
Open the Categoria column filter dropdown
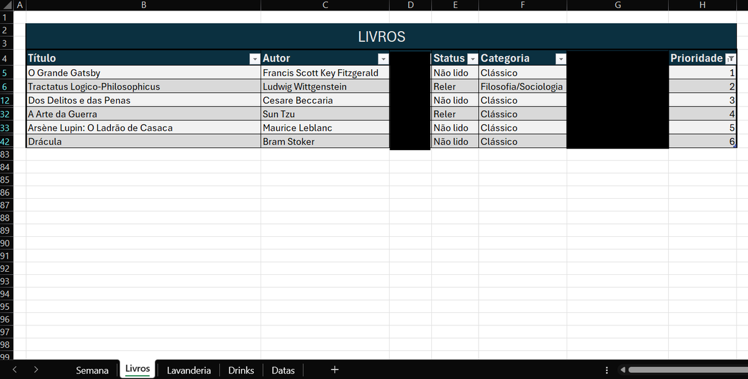coord(561,59)
